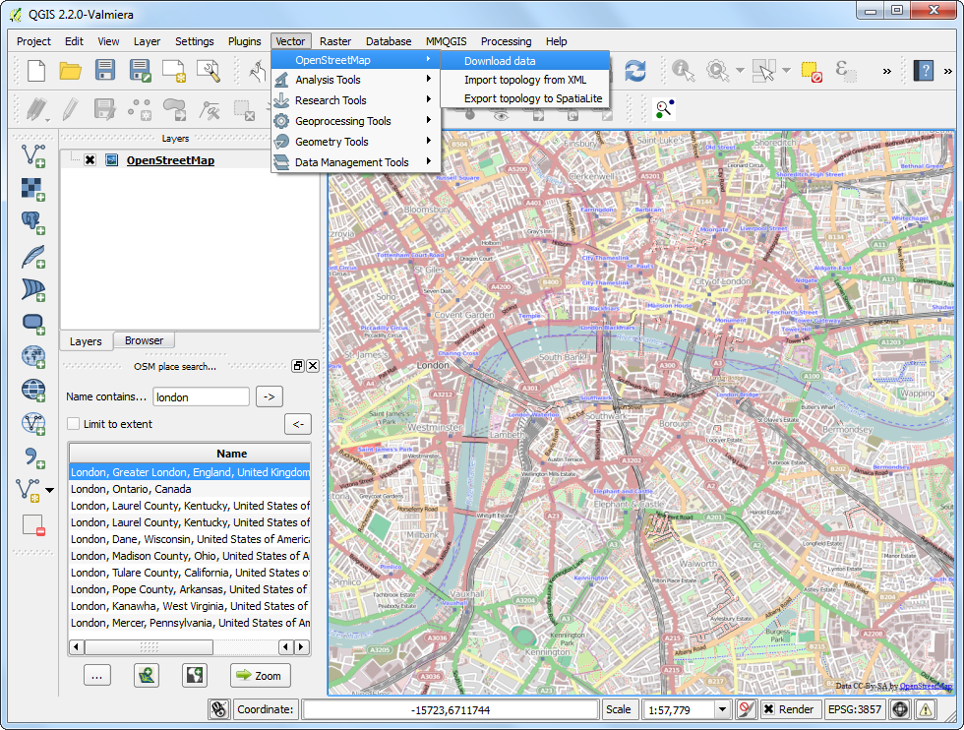This screenshot has height=730, width=964.
Task: Click the Help book icon
Action: (x=924, y=71)
